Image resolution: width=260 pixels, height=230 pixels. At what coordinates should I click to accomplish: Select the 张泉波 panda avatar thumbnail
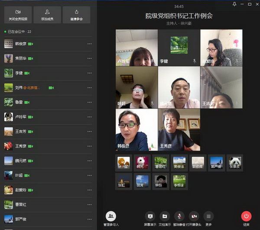235,163
